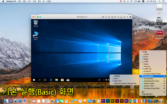The height and width of the screenshot is (104, 167).
Task: Open the 도움말 menu in menu bar
Action: [48, 1]
